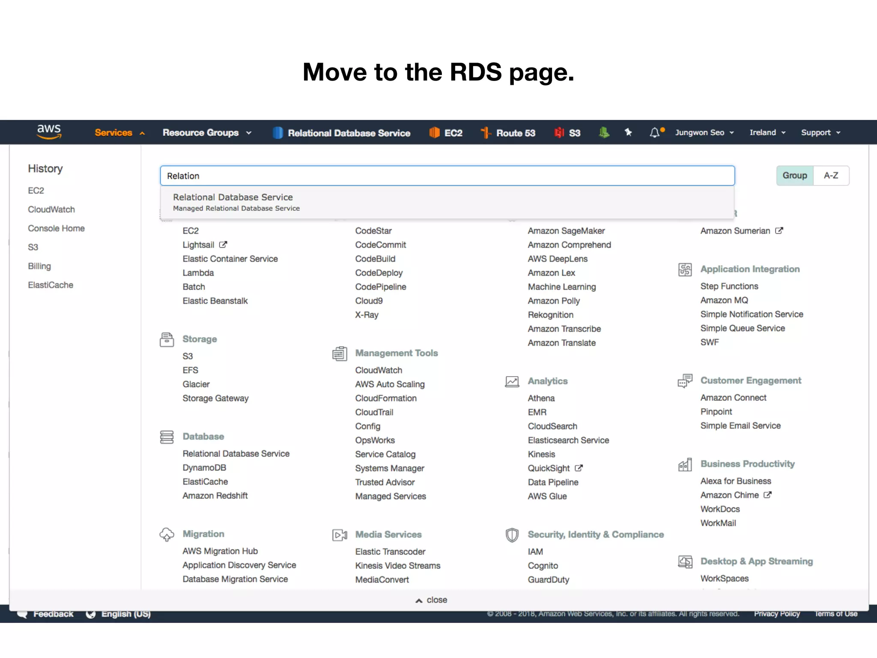This screenshot has width=877, height=658.
Task: Click the Business Productivity icon
Action: 685,464
